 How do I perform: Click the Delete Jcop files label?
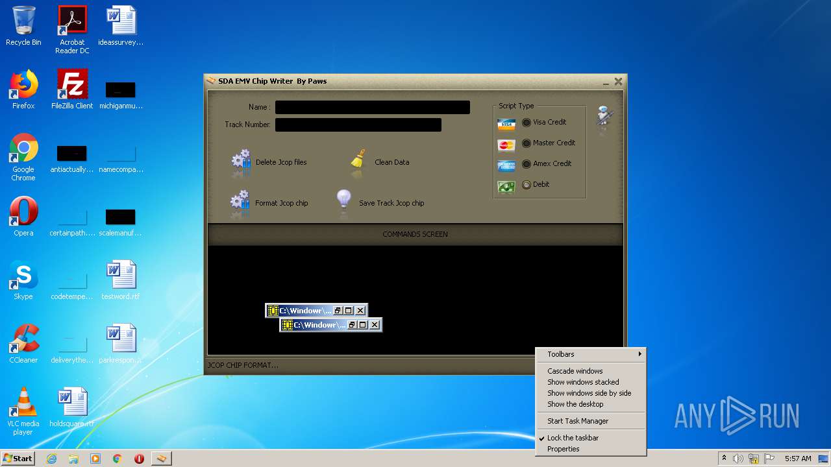[x=281, y=162]
